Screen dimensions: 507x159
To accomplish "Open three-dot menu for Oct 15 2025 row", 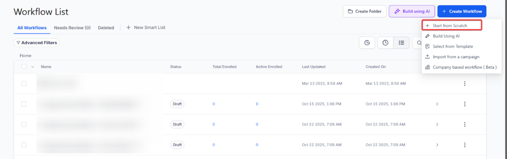I will [465, 104].
